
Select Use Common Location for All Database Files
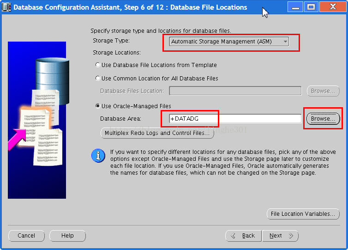98,78
